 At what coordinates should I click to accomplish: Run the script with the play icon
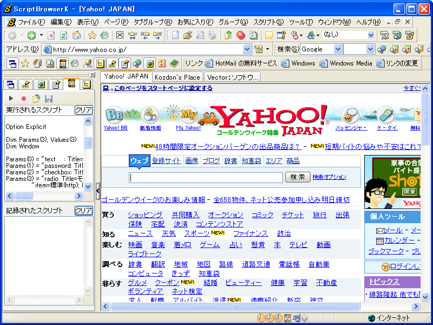(x=11, y=98)
